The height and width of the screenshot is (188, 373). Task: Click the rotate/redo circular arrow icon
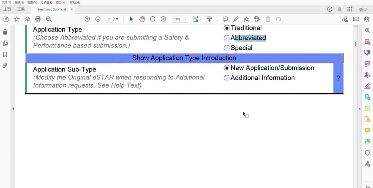pyautogui.click(x=278, y=19)
